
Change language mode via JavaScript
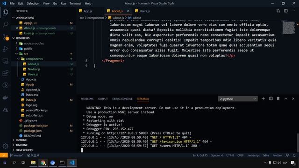[253, 155]
